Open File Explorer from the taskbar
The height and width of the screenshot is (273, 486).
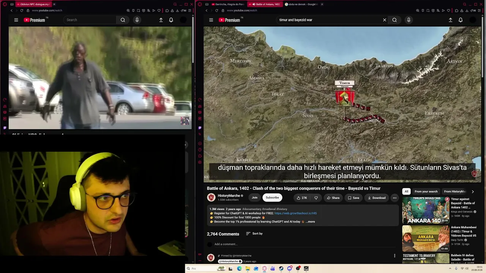click(248, 268)
